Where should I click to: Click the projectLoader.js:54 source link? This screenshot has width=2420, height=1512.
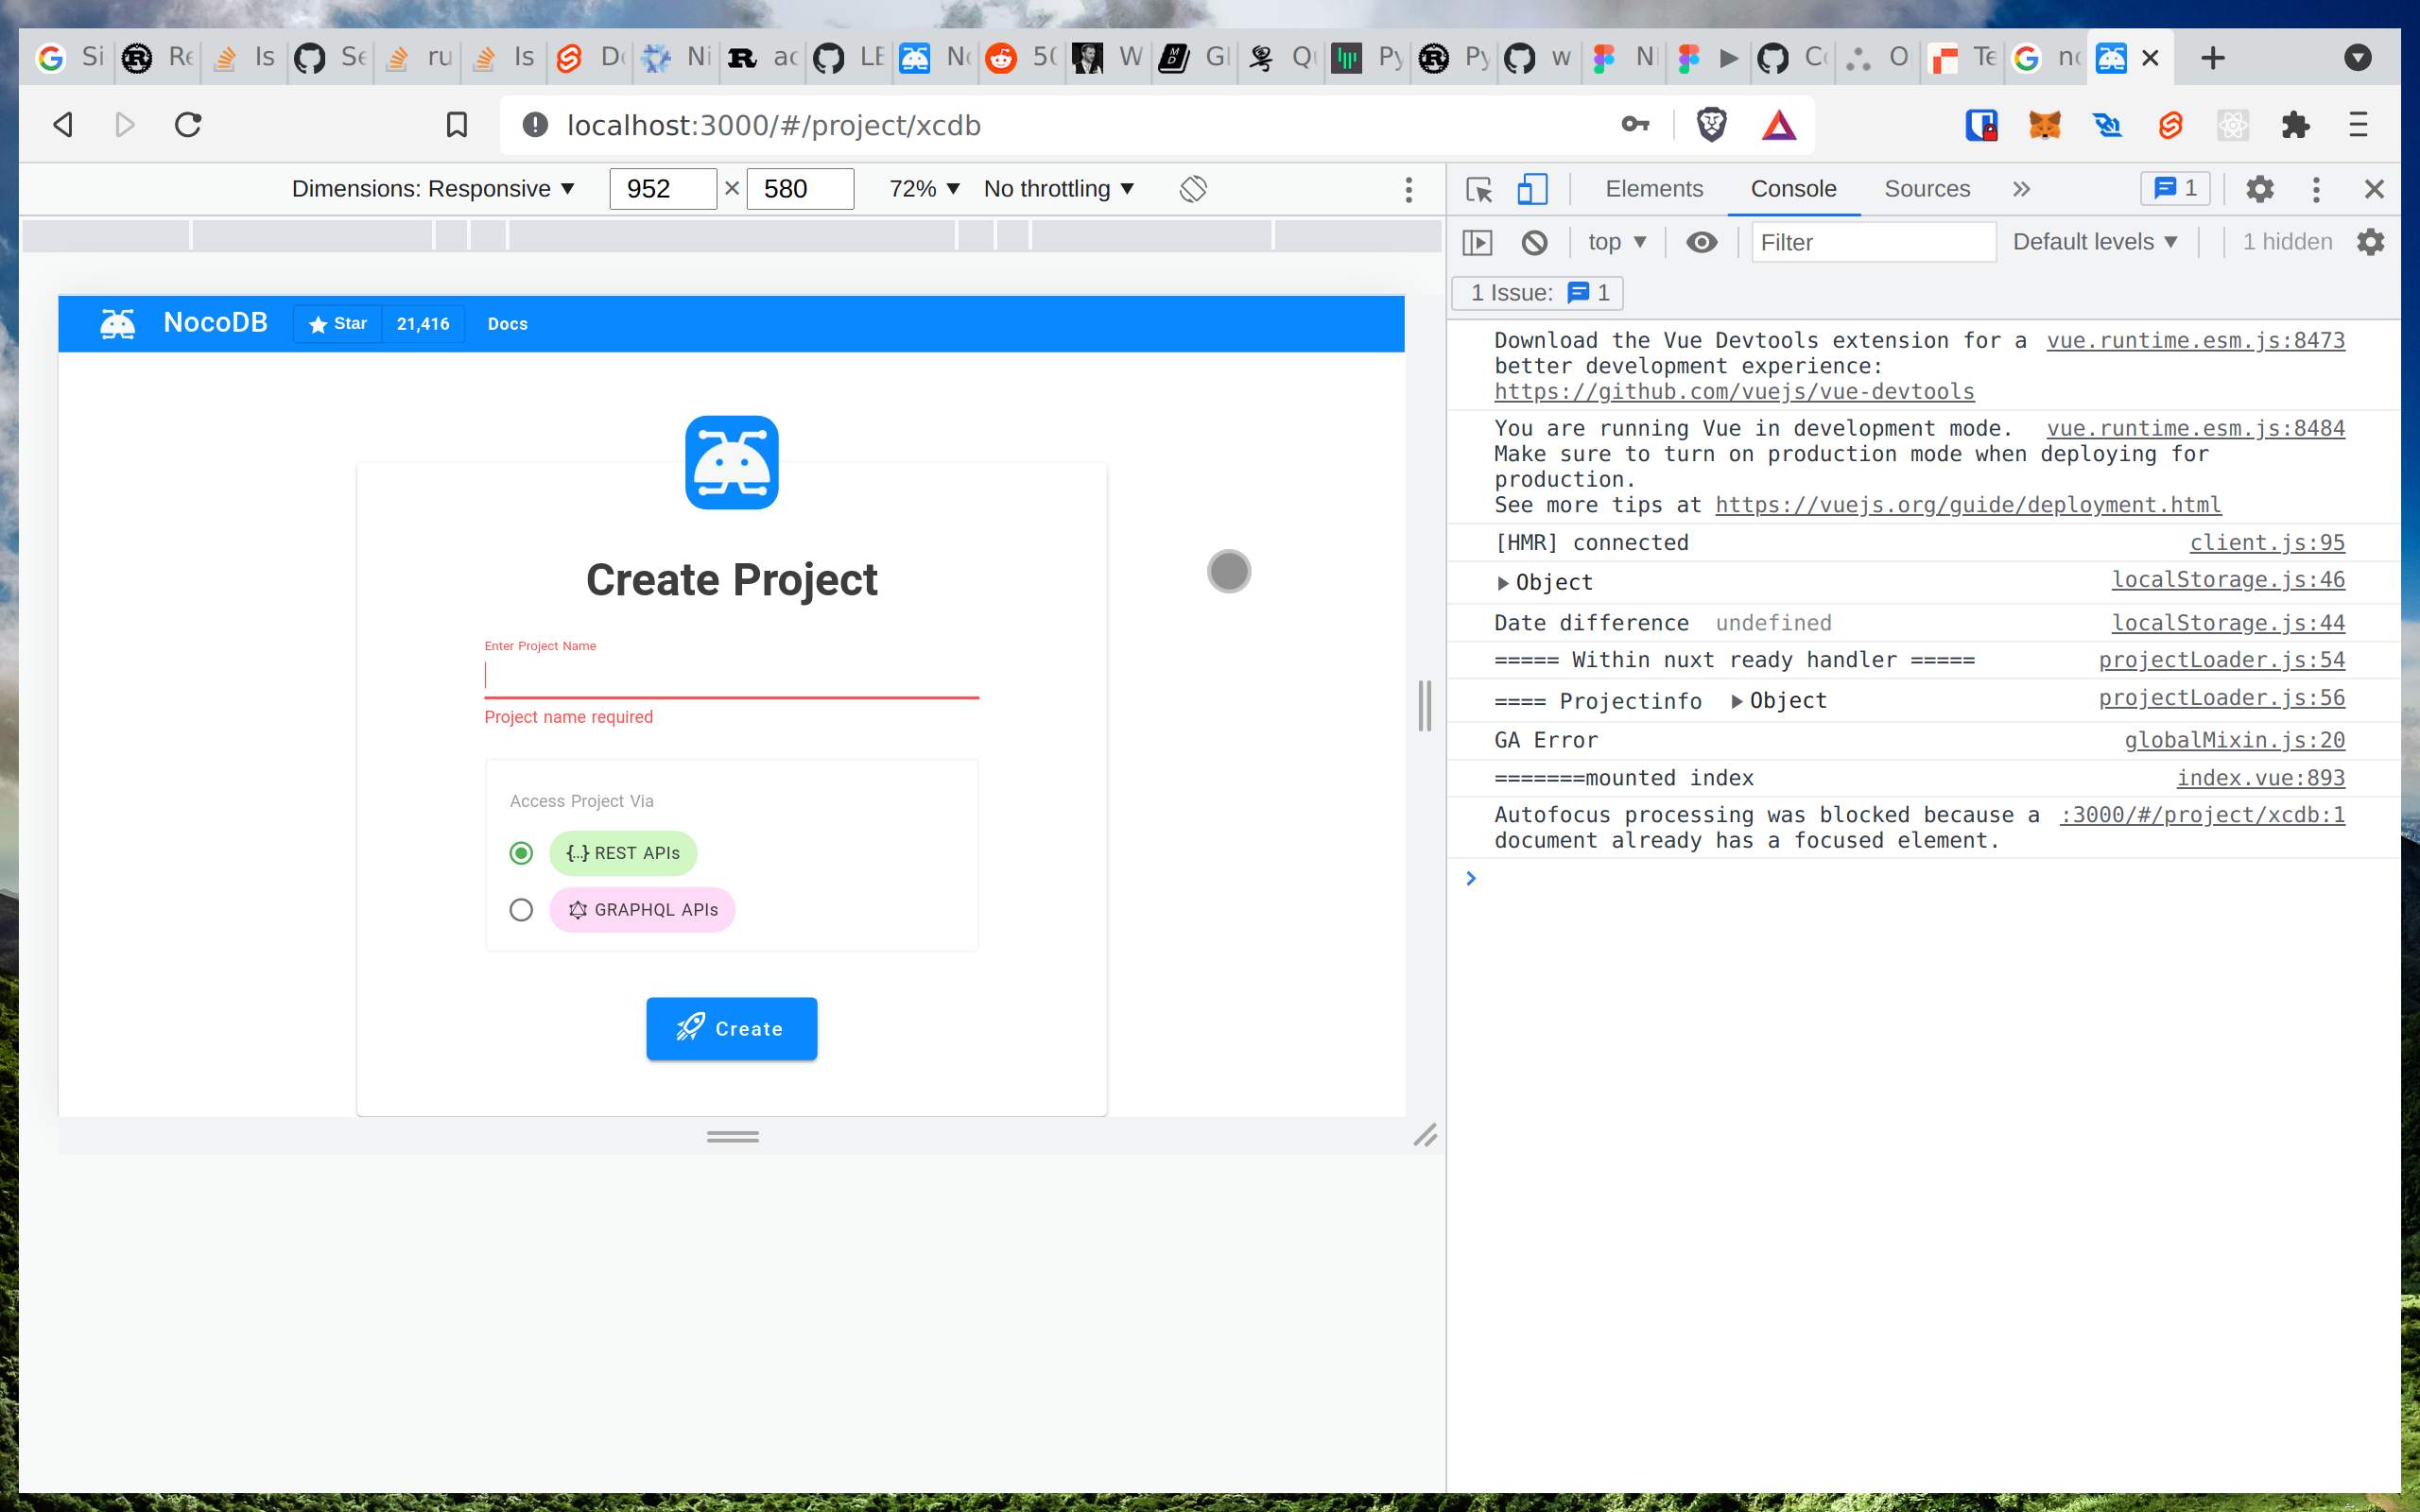point(2221,659)
